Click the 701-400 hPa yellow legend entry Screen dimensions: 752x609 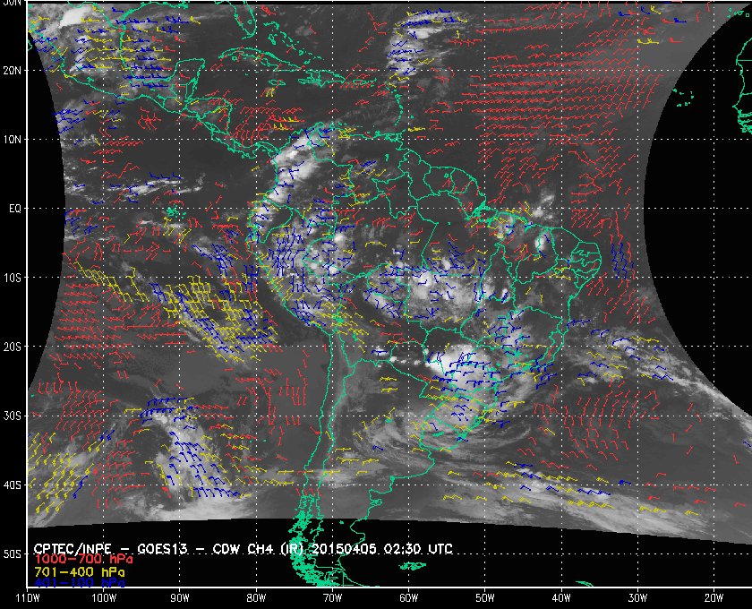coord(79,572)
